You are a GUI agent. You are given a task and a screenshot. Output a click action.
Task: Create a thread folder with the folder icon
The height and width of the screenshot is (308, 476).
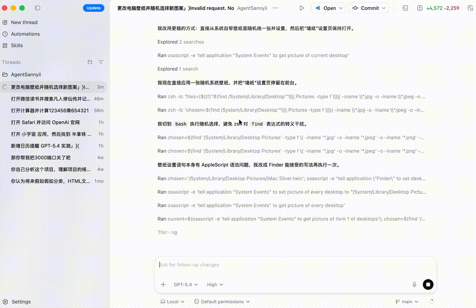89,62
